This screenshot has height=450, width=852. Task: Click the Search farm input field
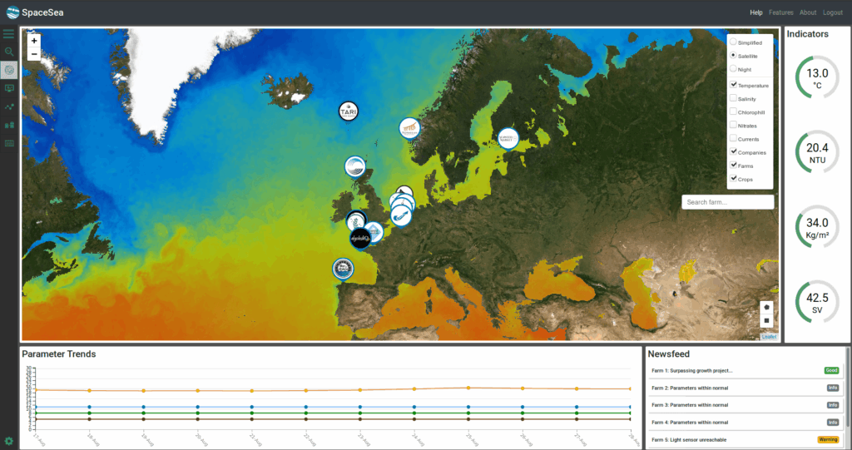pyautogui.click(x=727, y=202)
